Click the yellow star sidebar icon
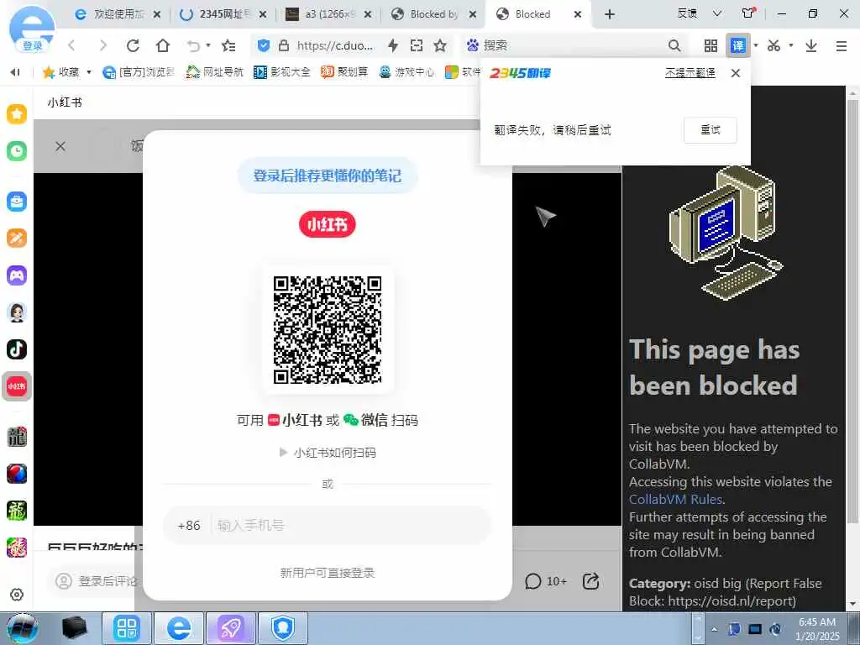The image size is (860, 645). coord(17,114)
